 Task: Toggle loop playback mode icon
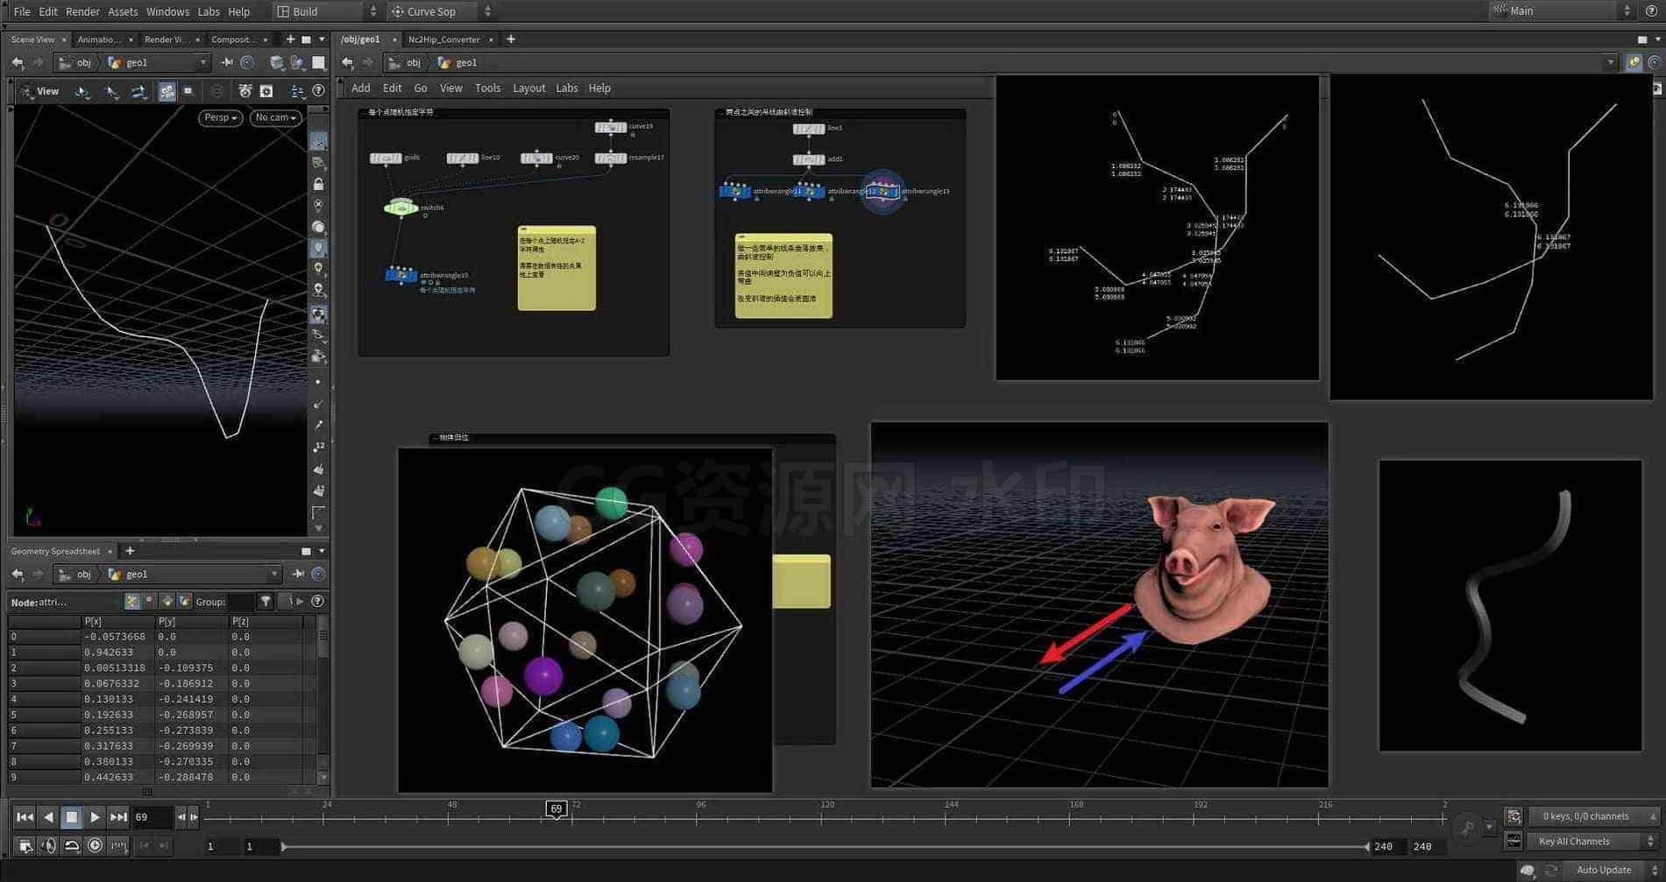pyautogui.click(x=72, y=845)
